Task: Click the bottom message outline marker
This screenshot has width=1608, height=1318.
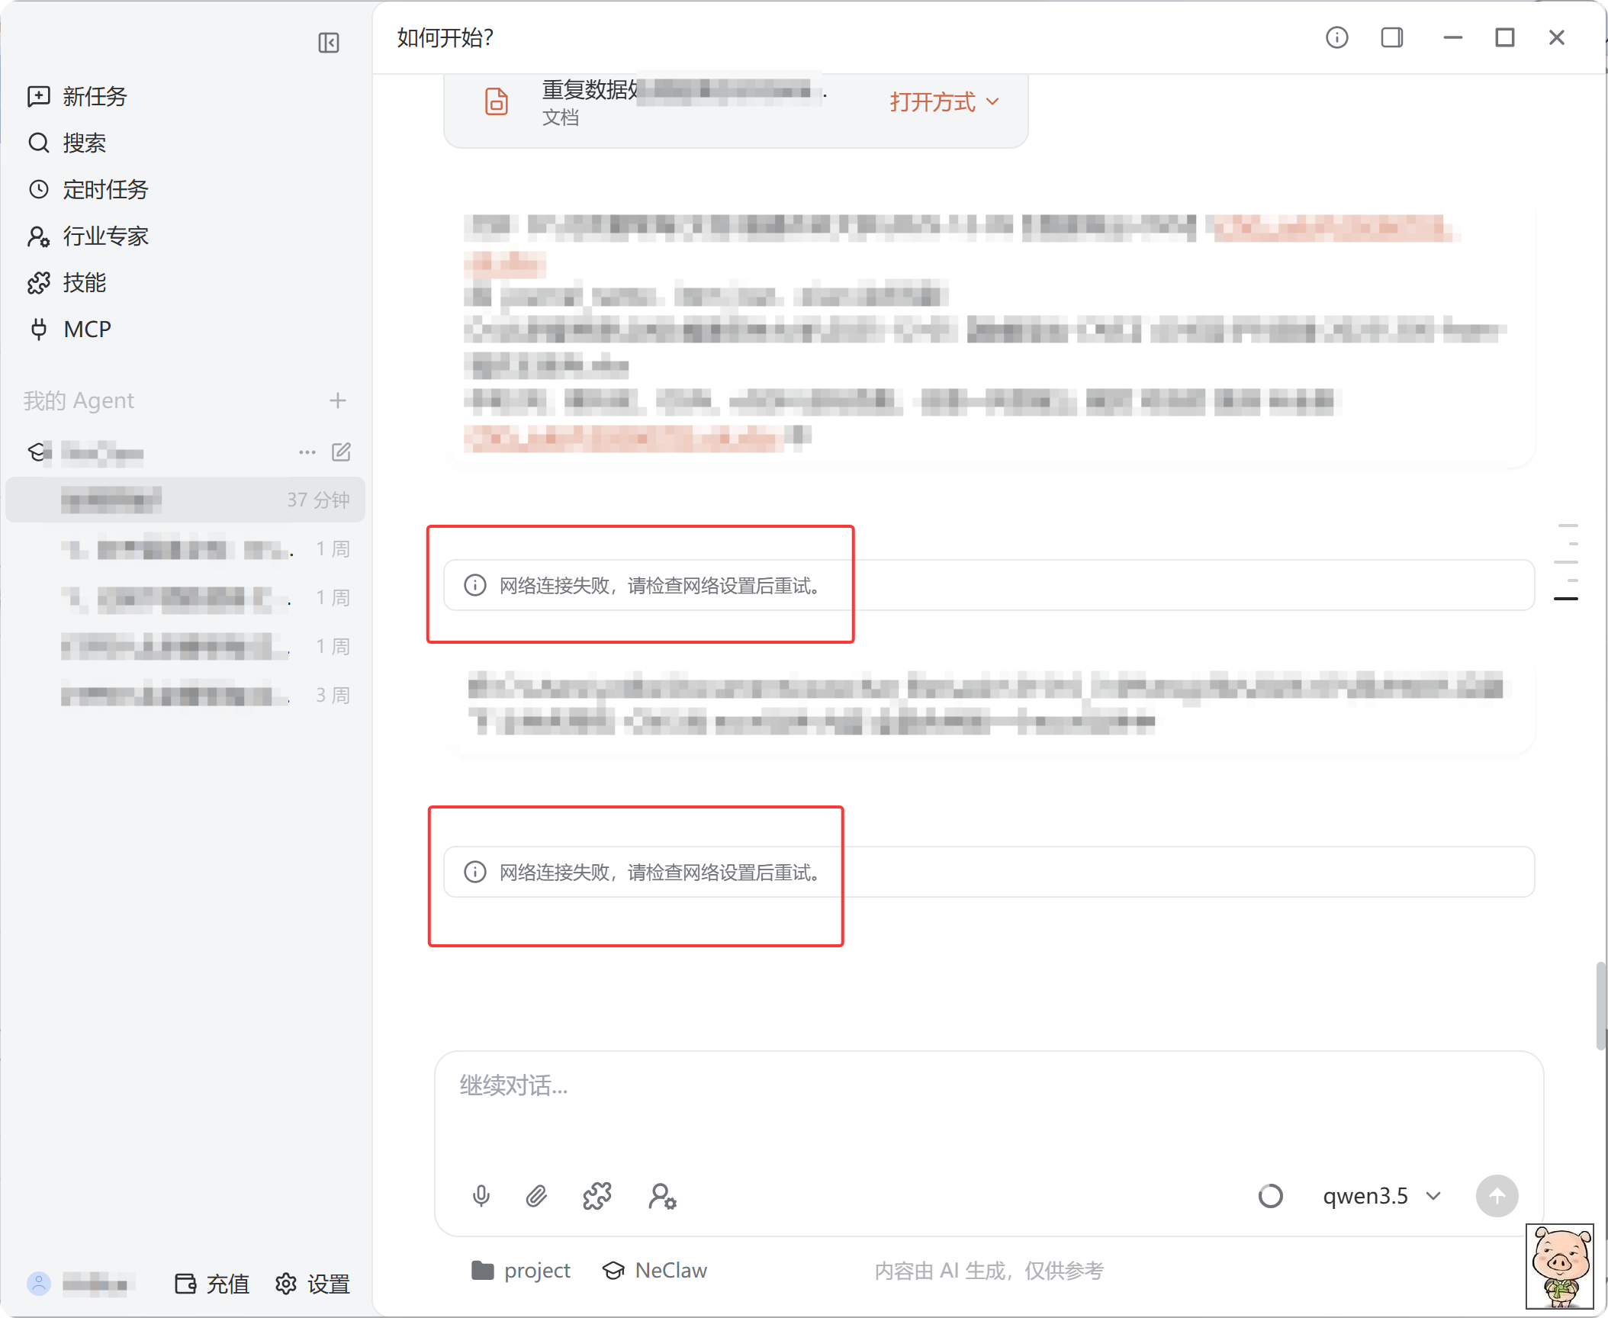Action: pyautogui.click(x=1566, y=599)
